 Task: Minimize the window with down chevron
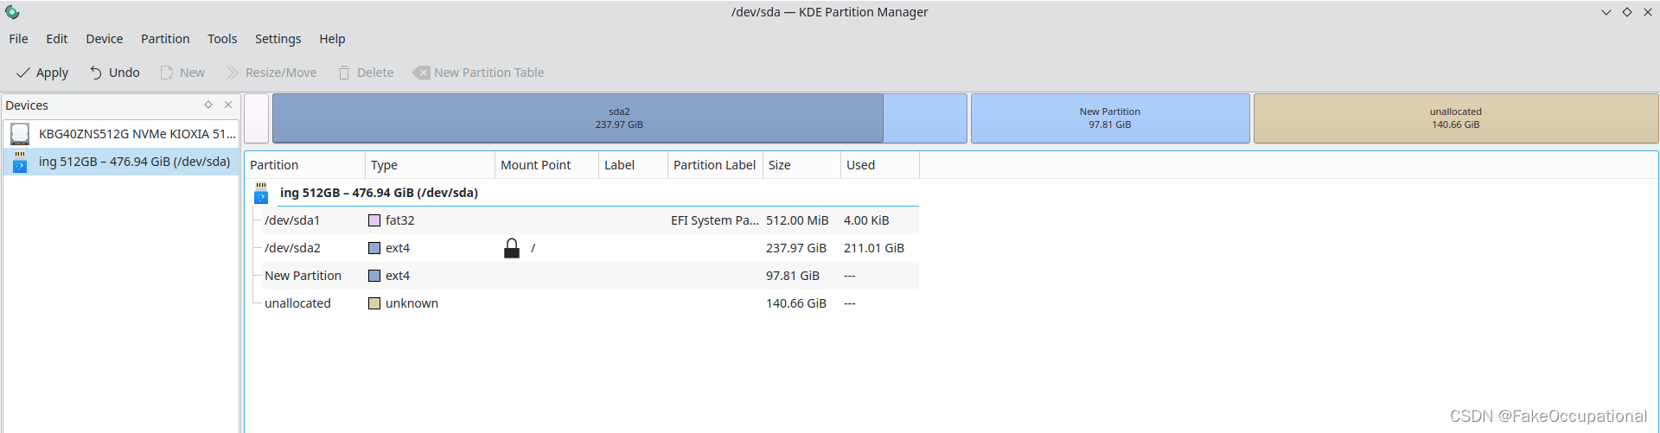(1606, 12)
